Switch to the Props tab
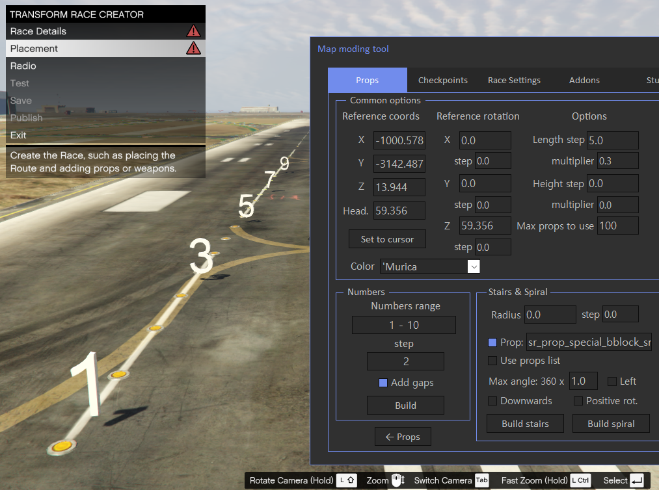 [x=368, y=80]
